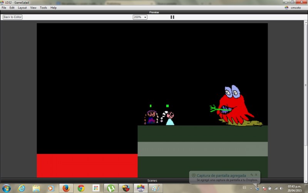The image size is (308, 193).
Task: Open the Windows Start menu
Action: pos(6,188)
